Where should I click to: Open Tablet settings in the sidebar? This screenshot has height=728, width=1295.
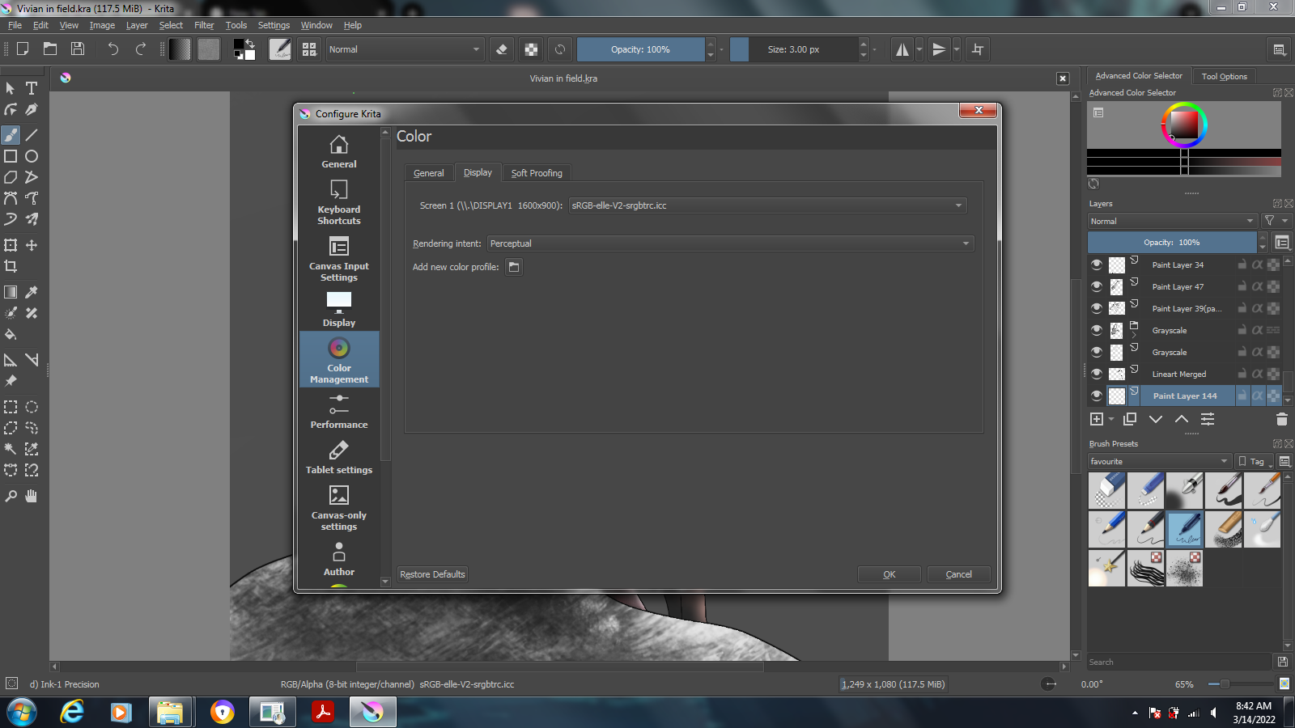(339, 455)
